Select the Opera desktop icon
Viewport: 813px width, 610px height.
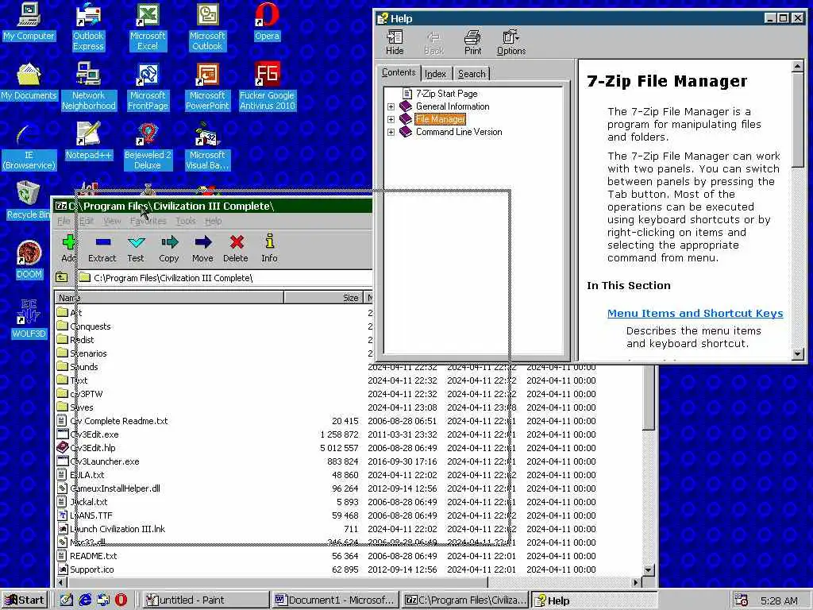(267, 21)
